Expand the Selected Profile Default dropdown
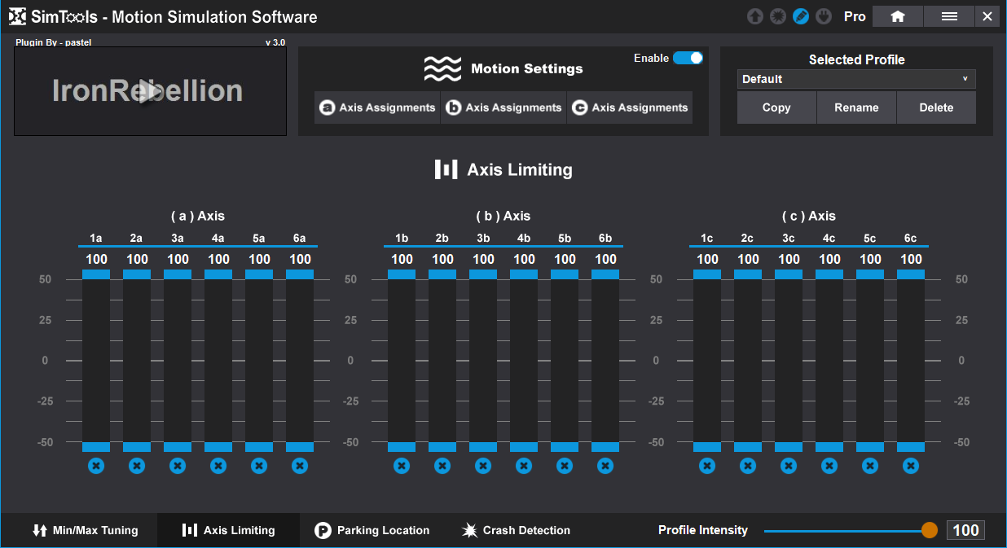The height and width of the screenshot is (548, 1007). (x=856, y=79)
